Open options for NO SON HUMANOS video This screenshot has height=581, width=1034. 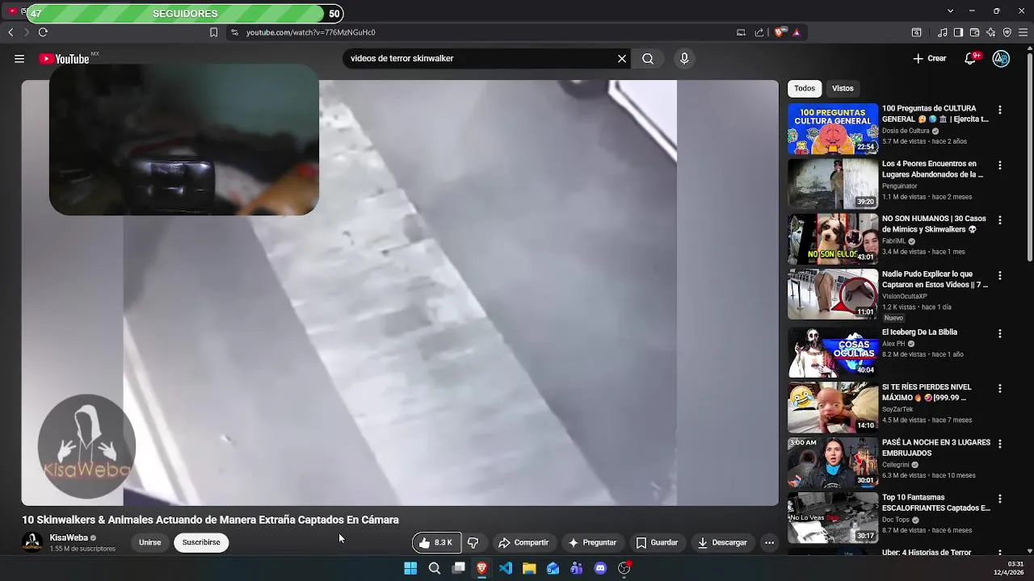click(x=1000, y=219)
